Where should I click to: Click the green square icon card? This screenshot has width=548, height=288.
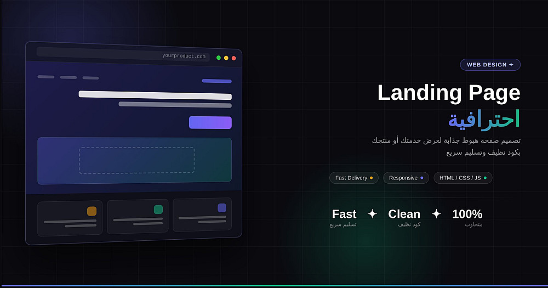[x=138, y=216]
